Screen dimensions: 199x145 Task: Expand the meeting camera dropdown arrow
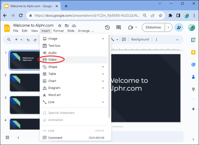coord(136,27)
